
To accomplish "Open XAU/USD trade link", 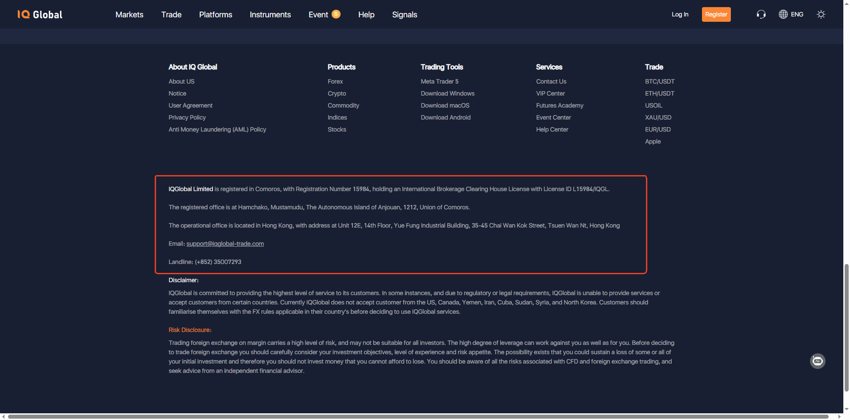I will tap(658, 117).
